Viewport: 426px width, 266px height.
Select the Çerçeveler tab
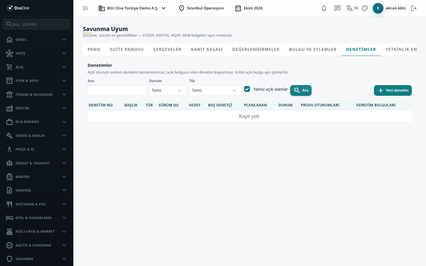[167, 49]
